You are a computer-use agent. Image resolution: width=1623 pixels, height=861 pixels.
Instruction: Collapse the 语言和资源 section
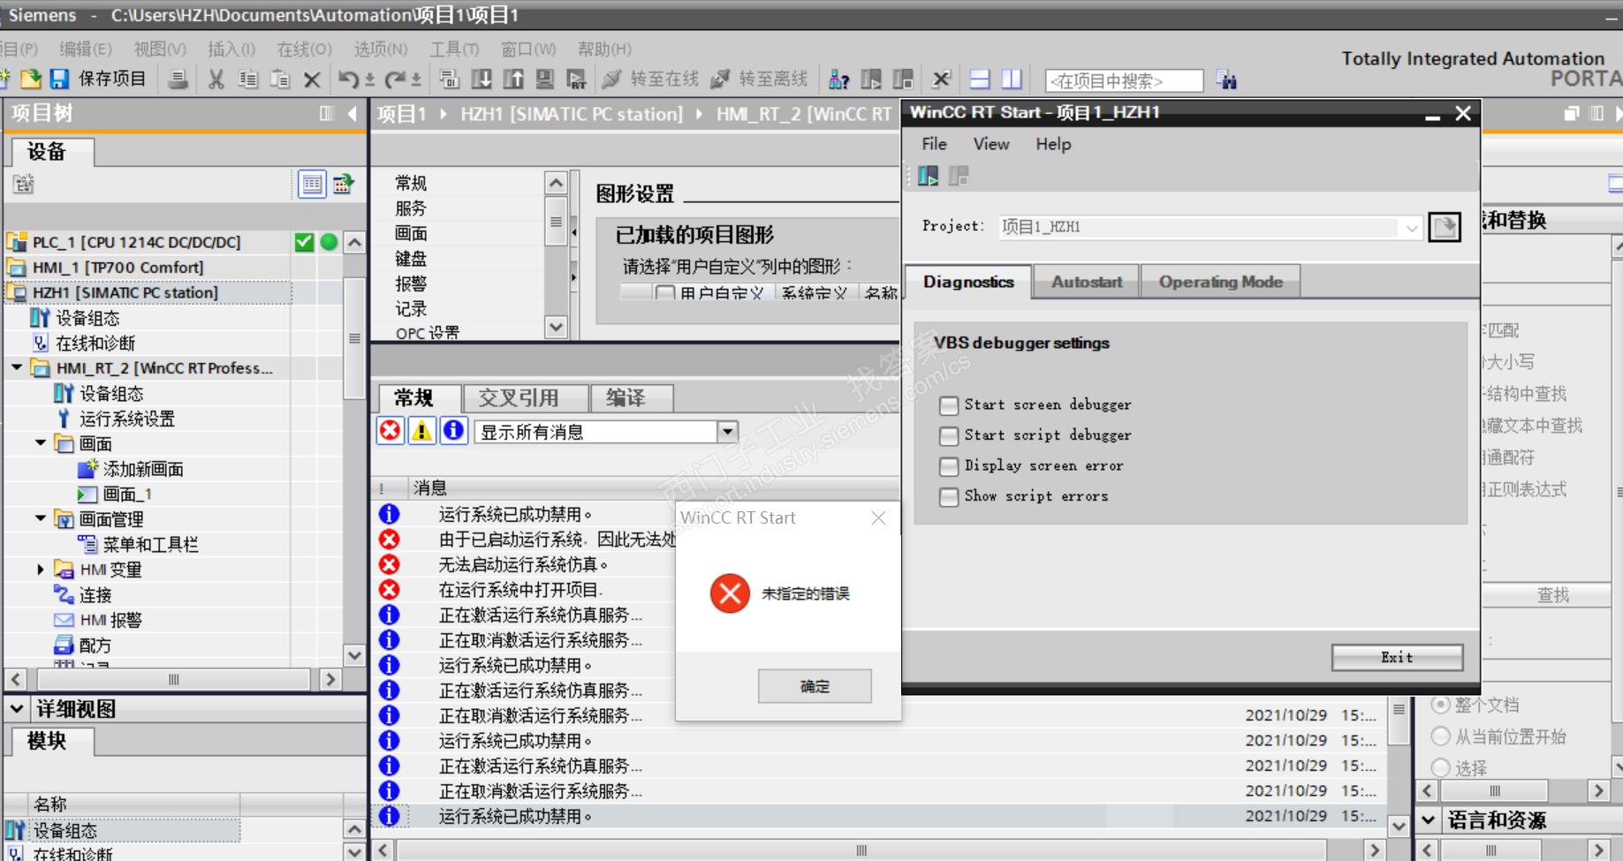pyautogui.click(x=1428, y=819)
